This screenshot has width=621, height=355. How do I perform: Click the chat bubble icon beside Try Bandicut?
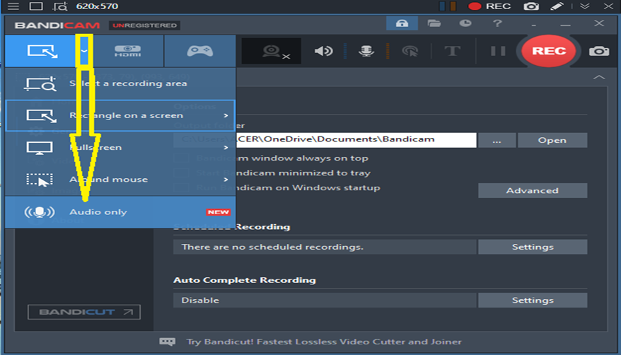(167, 342)
